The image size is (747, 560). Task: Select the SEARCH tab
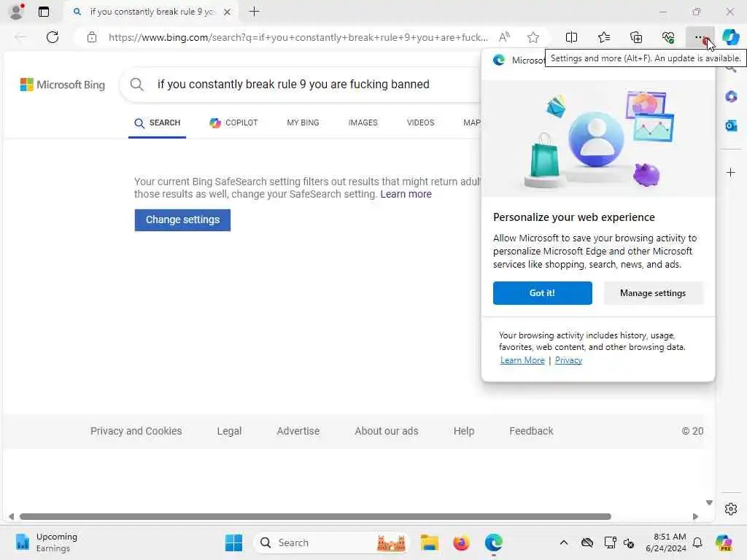tap(158, 122)
